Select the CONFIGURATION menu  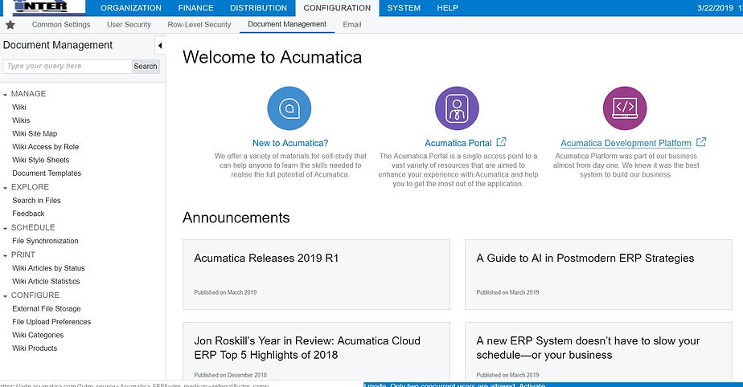[x=337, y=8]
